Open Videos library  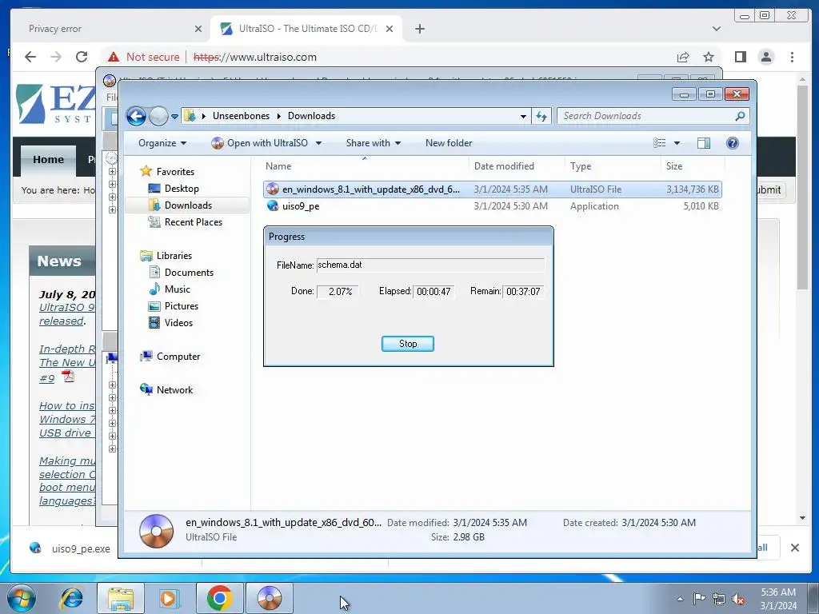171,323
